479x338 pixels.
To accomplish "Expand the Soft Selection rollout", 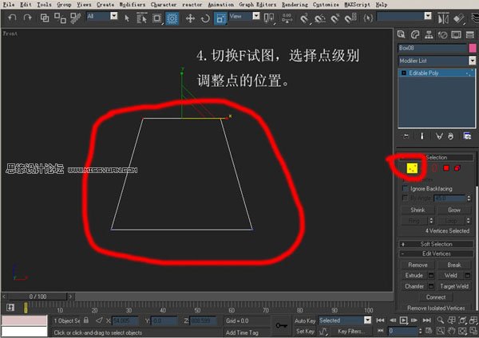I will [x=436, y=244].
